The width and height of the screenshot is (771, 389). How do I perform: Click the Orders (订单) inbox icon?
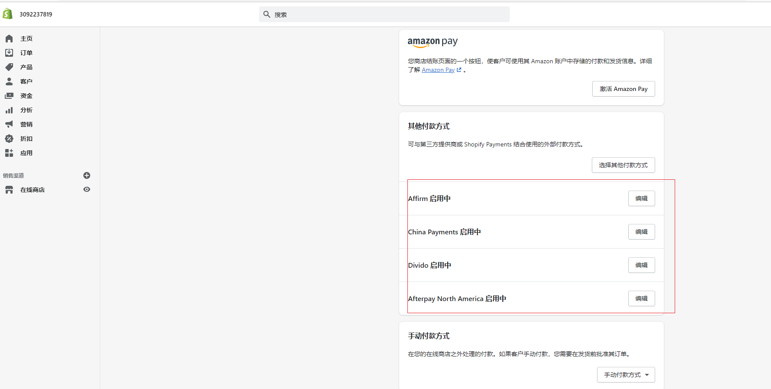(x=9, y=53)
